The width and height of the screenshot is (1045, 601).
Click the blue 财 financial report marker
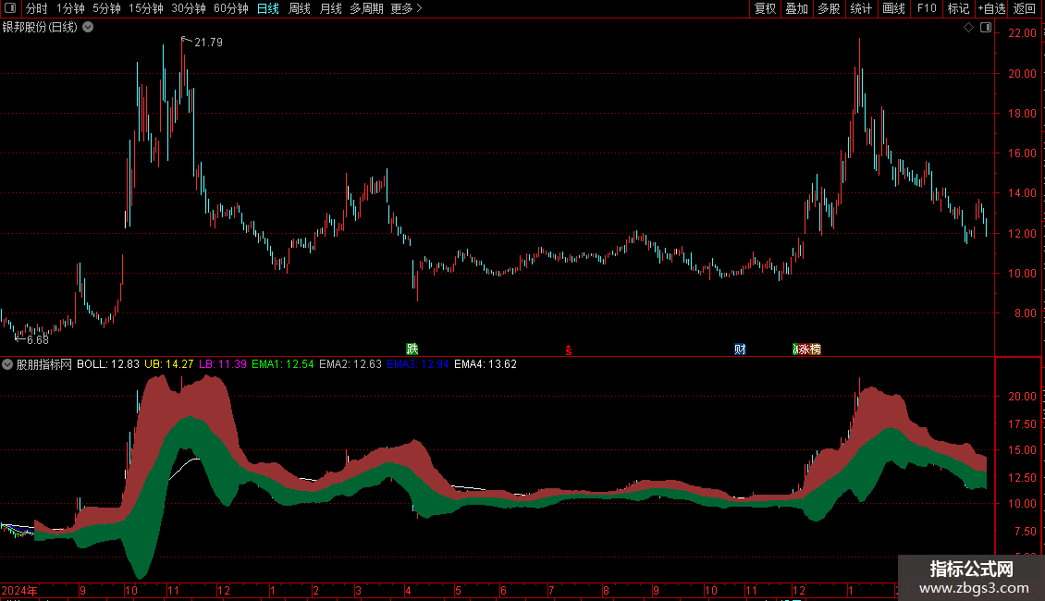[x=740, y=350]
